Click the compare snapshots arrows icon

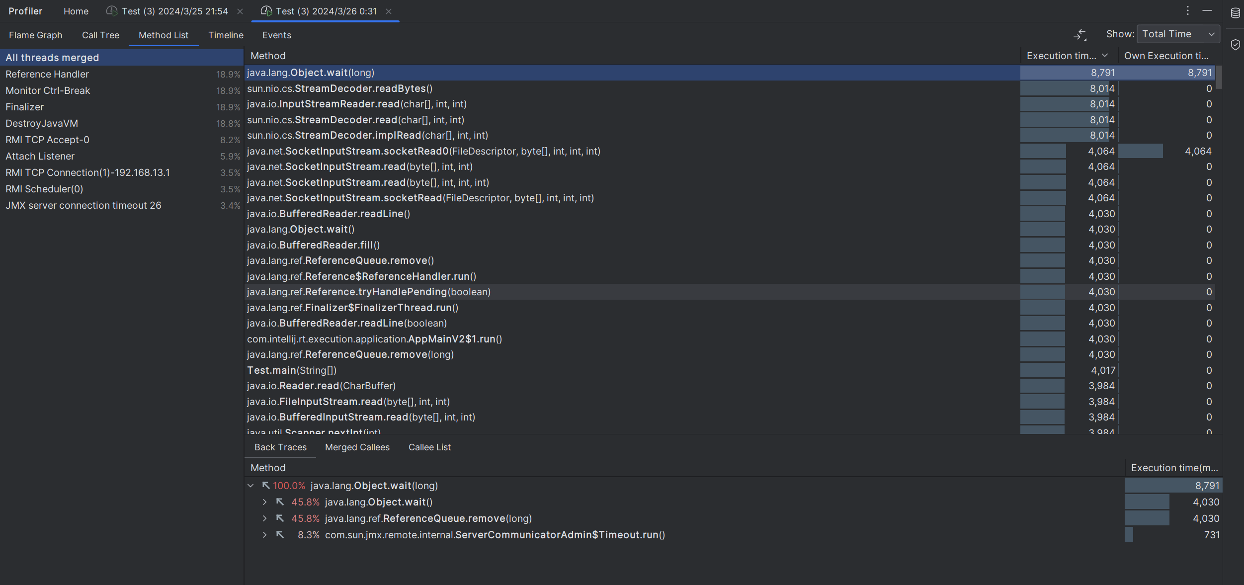(x=1079, y=35)
